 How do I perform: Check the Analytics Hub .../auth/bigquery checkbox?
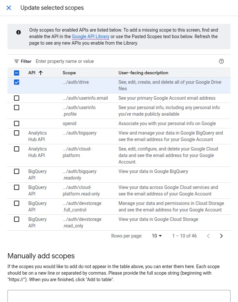point(17,133)
